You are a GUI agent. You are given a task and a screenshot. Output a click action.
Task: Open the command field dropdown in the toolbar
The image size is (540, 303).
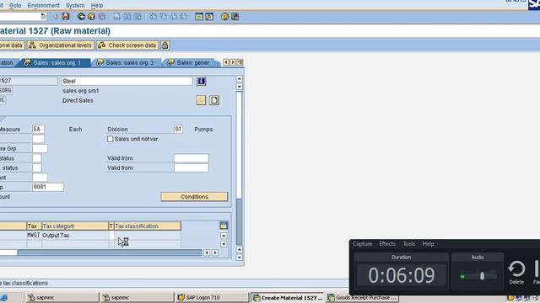[x=43, y=16]
